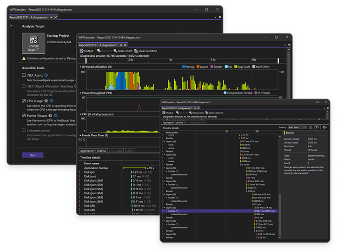This screenshot has width=337, height=252.
Task: Select the Application Startup event row
Action: coord(119,168)
